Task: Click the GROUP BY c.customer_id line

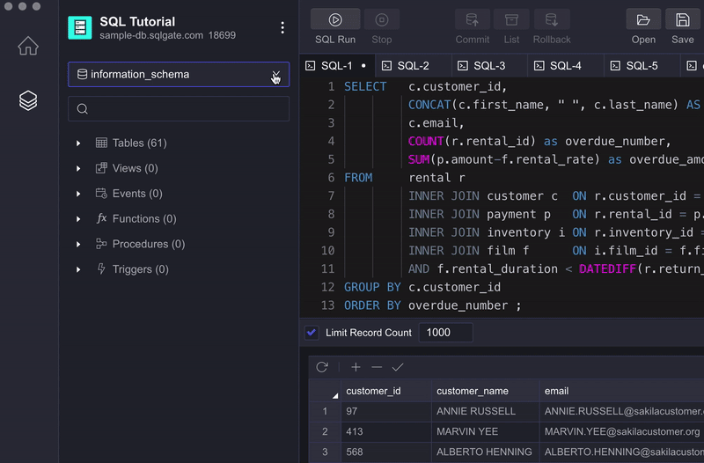Action: point(422,287)
